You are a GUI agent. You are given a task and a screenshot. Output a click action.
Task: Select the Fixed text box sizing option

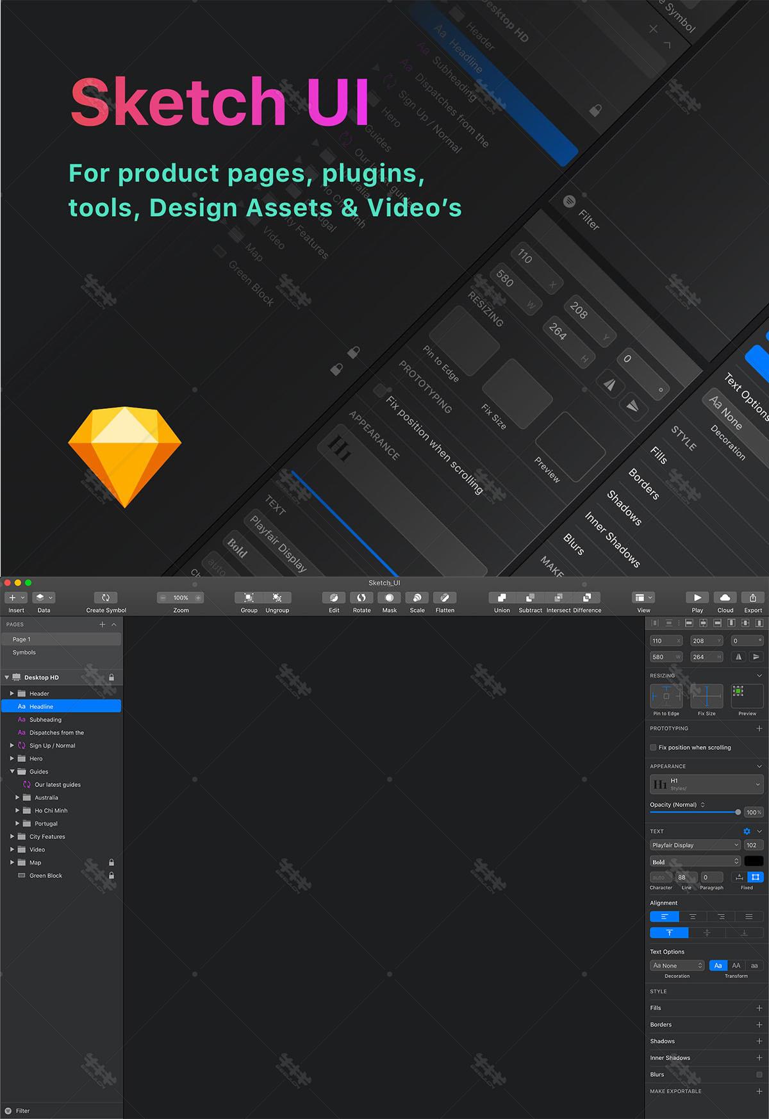click(x=756, y=877)
